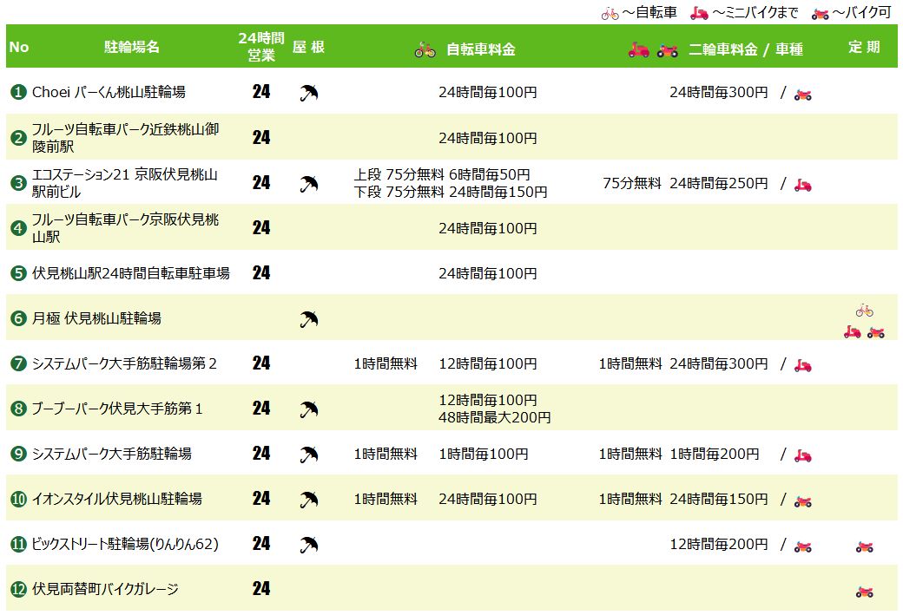
Task: Open 伏見桃山駅24時間自転車駐車場 parking name
Action: 130,273
